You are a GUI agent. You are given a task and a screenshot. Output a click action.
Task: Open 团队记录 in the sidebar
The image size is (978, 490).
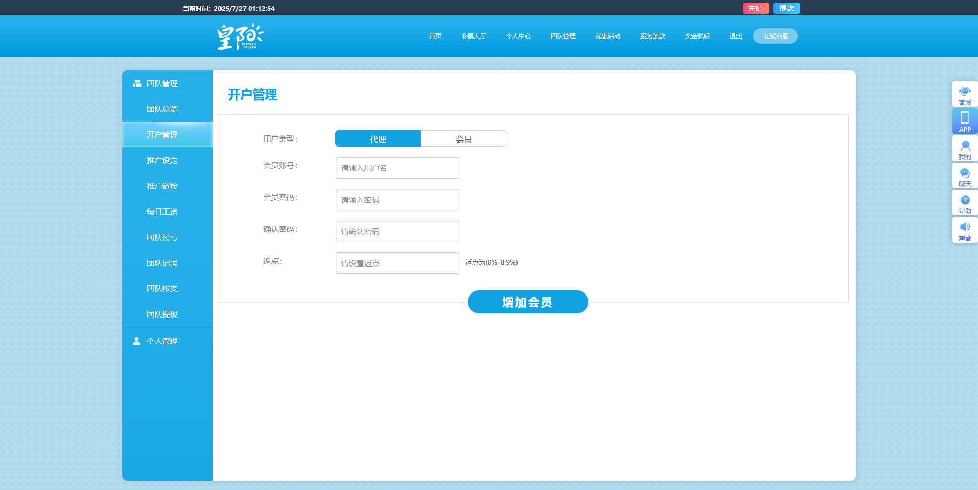[168, 263]
